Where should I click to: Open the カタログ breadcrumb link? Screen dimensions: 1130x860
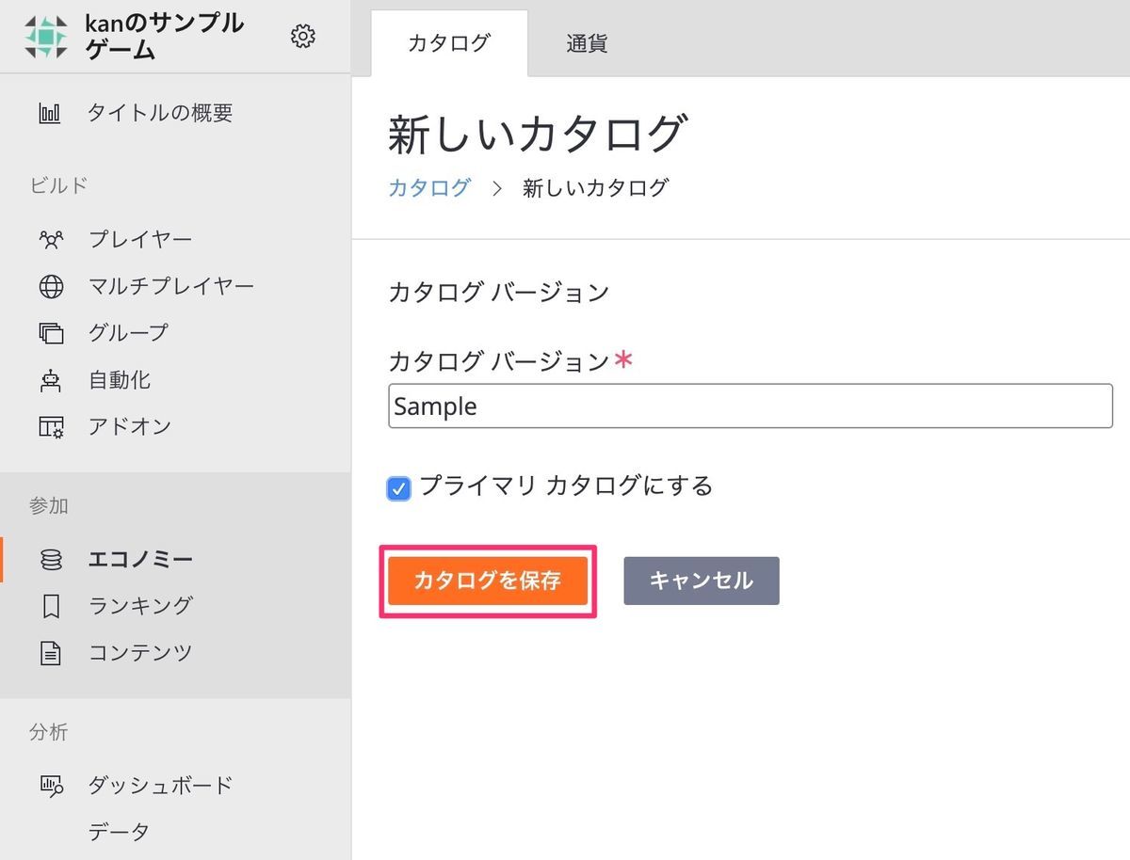pyautogui.click(x=428, y=187)
